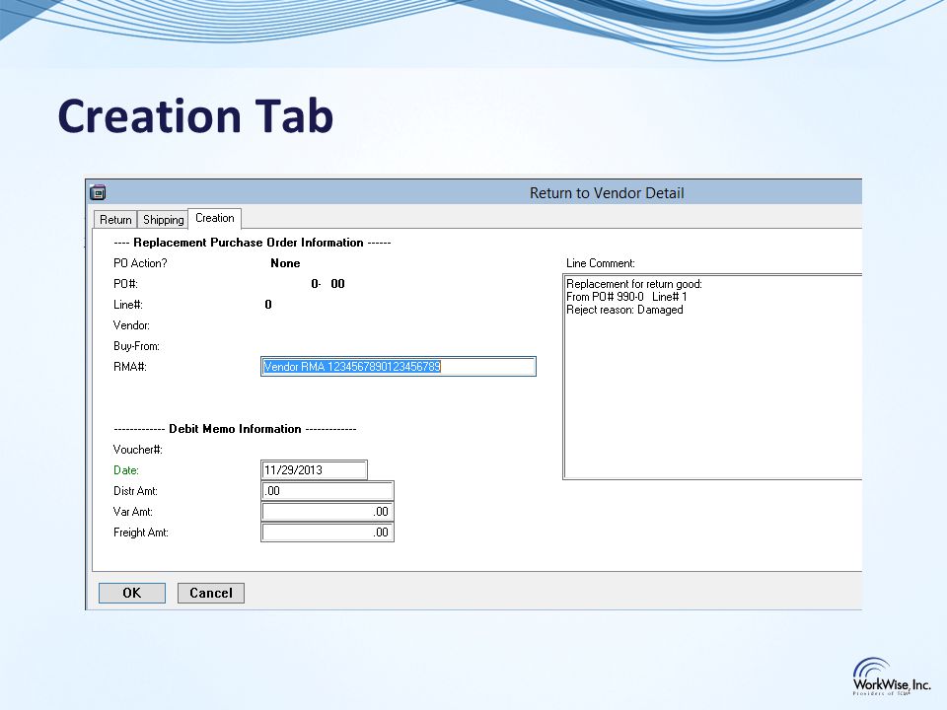The width and height of the screenshot is (947, 710).
Task: Click the Distr Amt input field
Action: click(328, 491)
